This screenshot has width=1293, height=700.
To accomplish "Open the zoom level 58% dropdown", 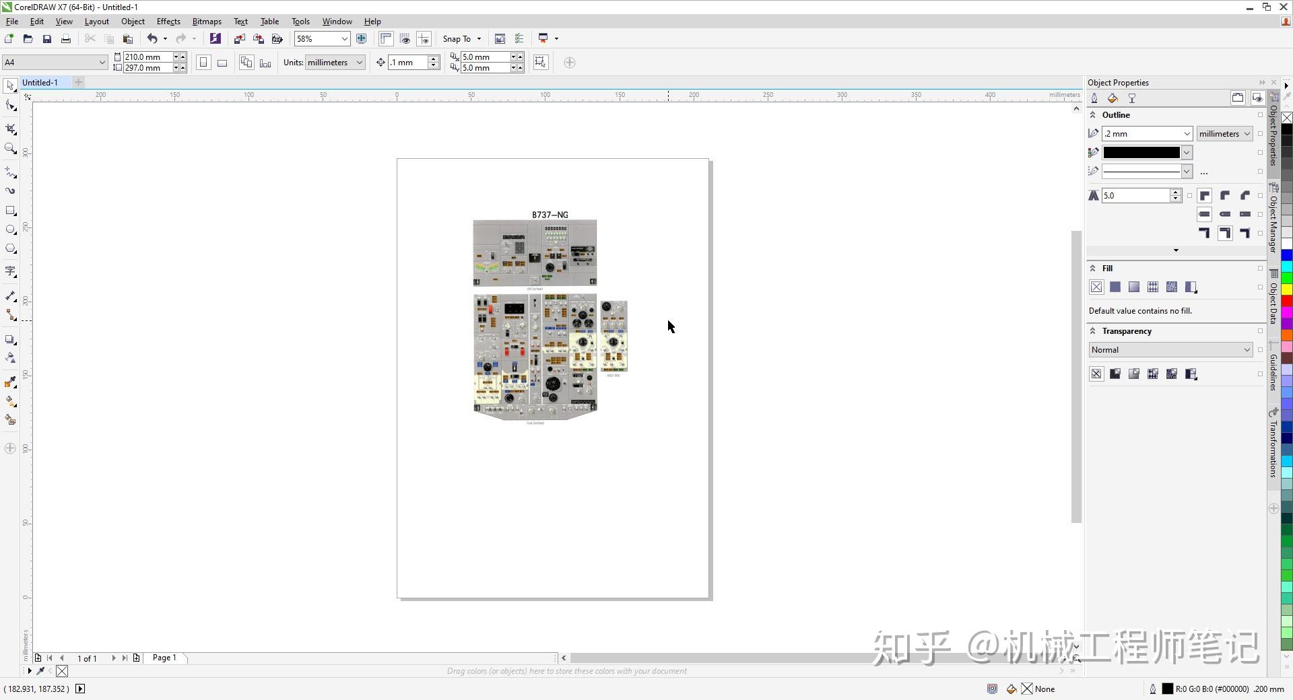I will [x=344, y=38].
